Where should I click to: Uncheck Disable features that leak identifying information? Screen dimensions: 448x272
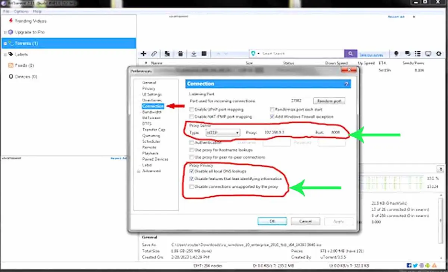tap(192, 179)
